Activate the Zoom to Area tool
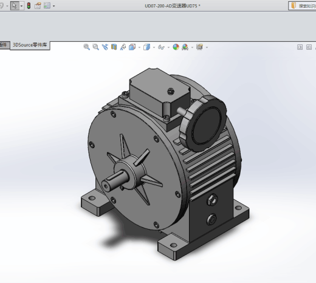Viewport: 316px width, 283px height. coord(95,47)
